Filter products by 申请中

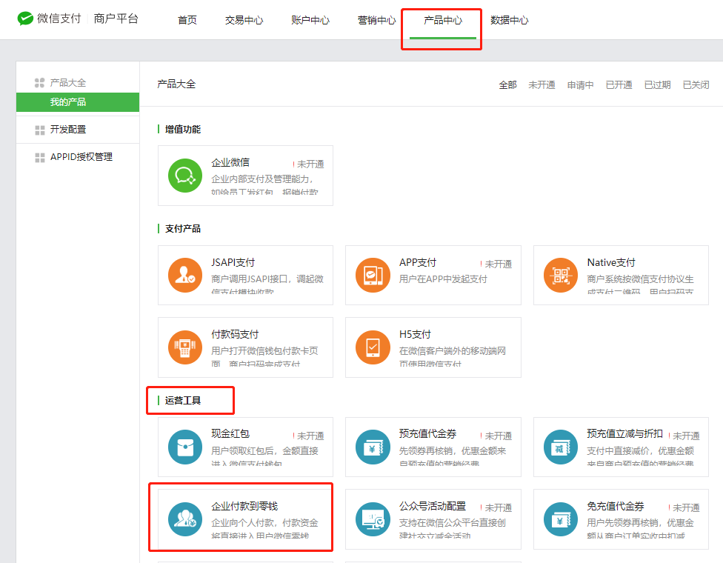(x=580, y=85)
